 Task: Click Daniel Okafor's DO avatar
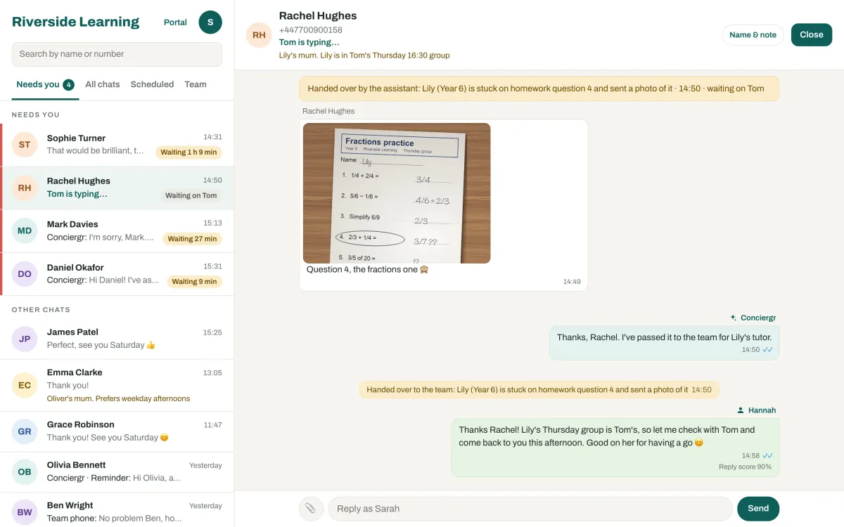pos(25,274)
